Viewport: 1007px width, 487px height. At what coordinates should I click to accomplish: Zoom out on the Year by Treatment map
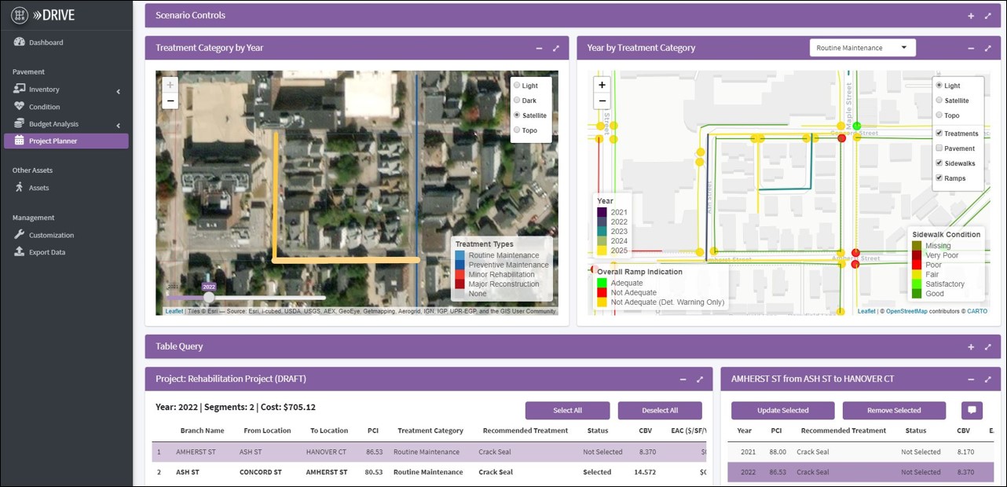tap(602, 101)
